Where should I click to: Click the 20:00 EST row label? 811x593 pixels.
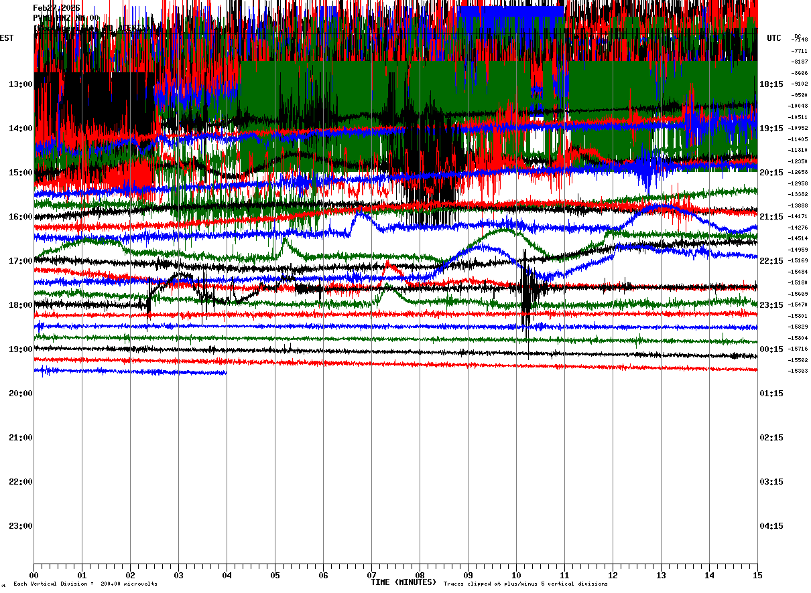[21, 394]
